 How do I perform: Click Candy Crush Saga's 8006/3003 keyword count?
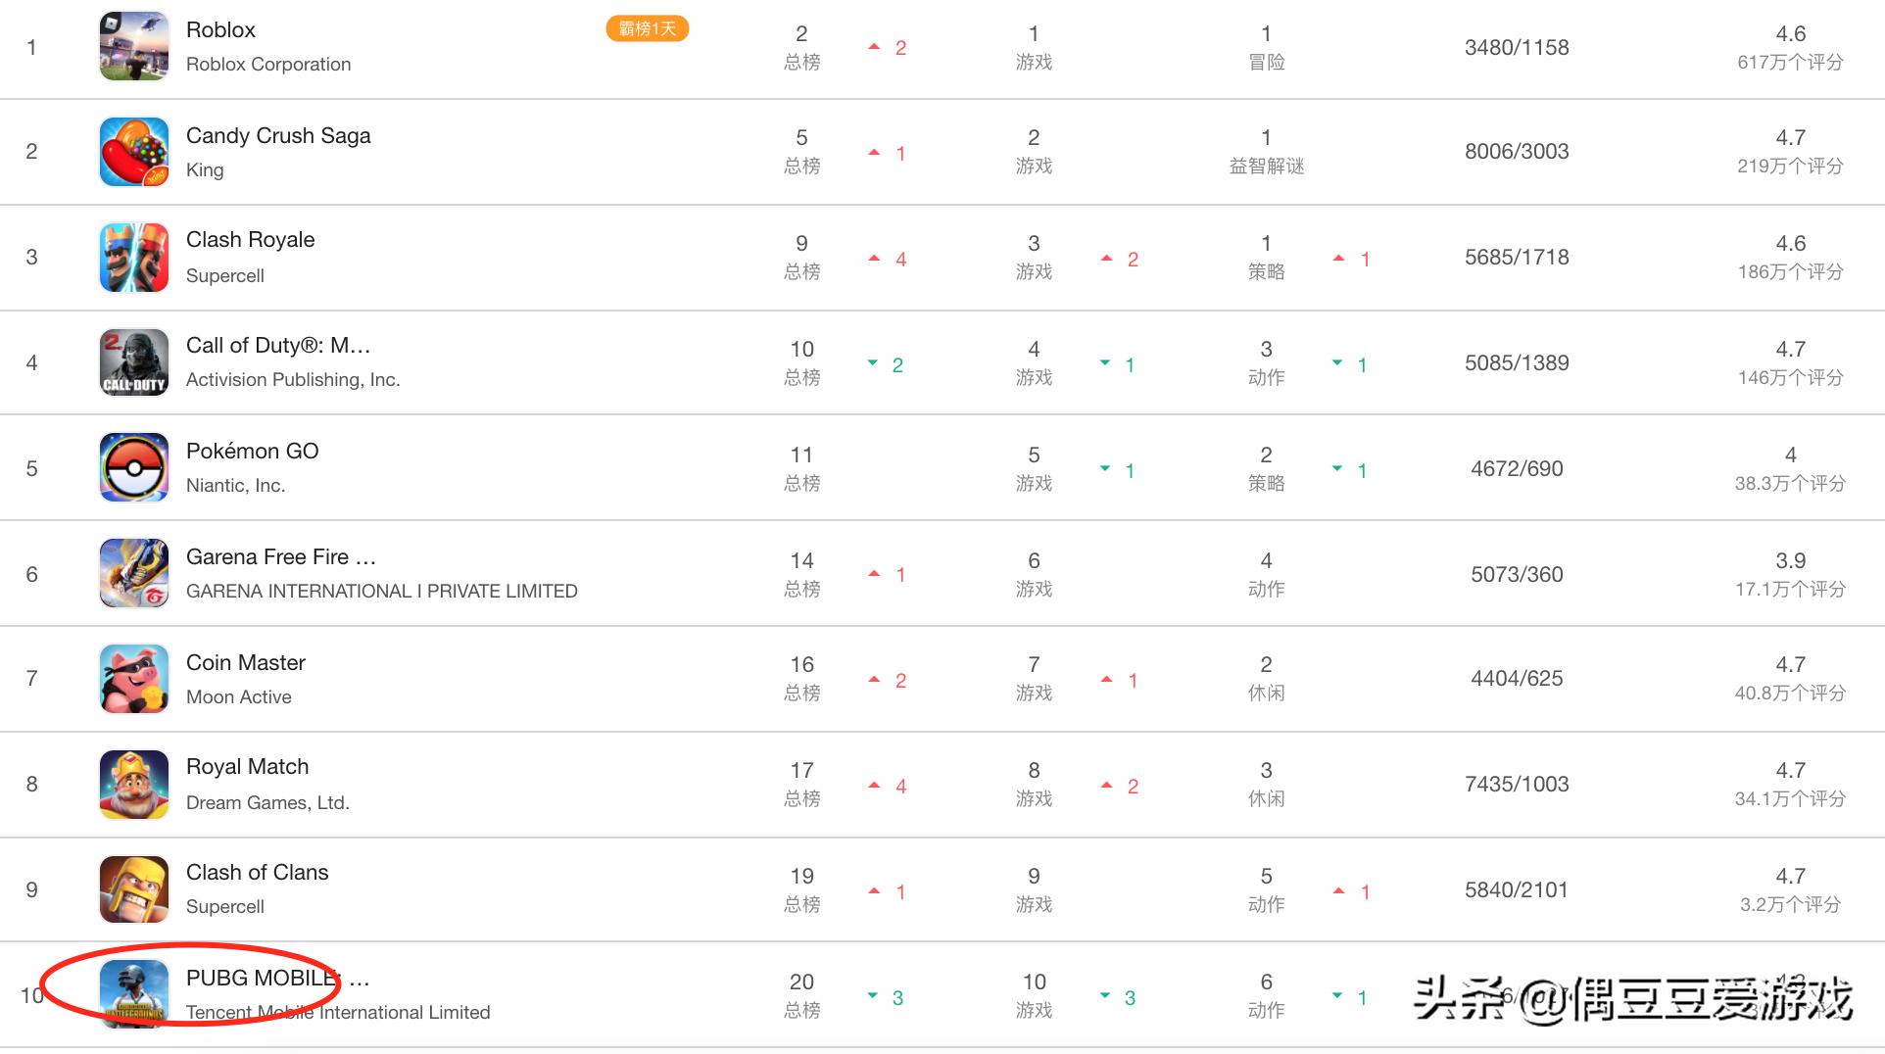click(x=1517, y=151)
